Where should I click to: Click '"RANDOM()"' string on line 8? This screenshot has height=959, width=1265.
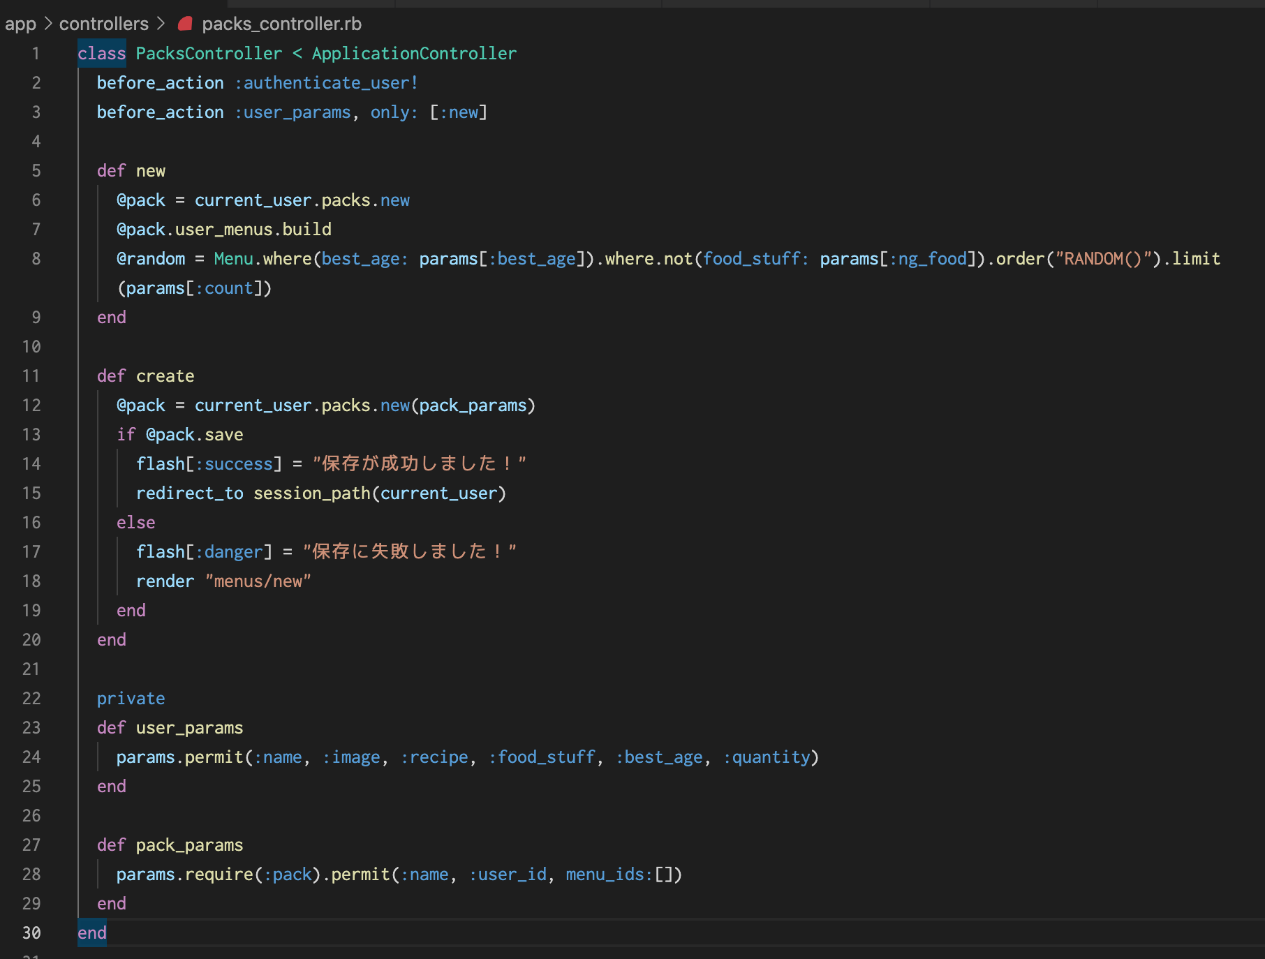pos(1104,259)
